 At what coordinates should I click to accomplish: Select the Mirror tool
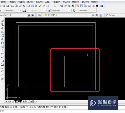2,28
